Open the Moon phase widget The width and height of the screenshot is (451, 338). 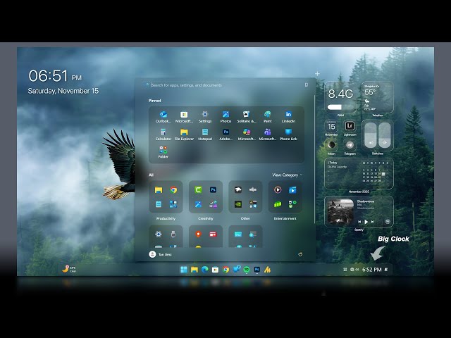pyautogui.click(x=331, y=145)
